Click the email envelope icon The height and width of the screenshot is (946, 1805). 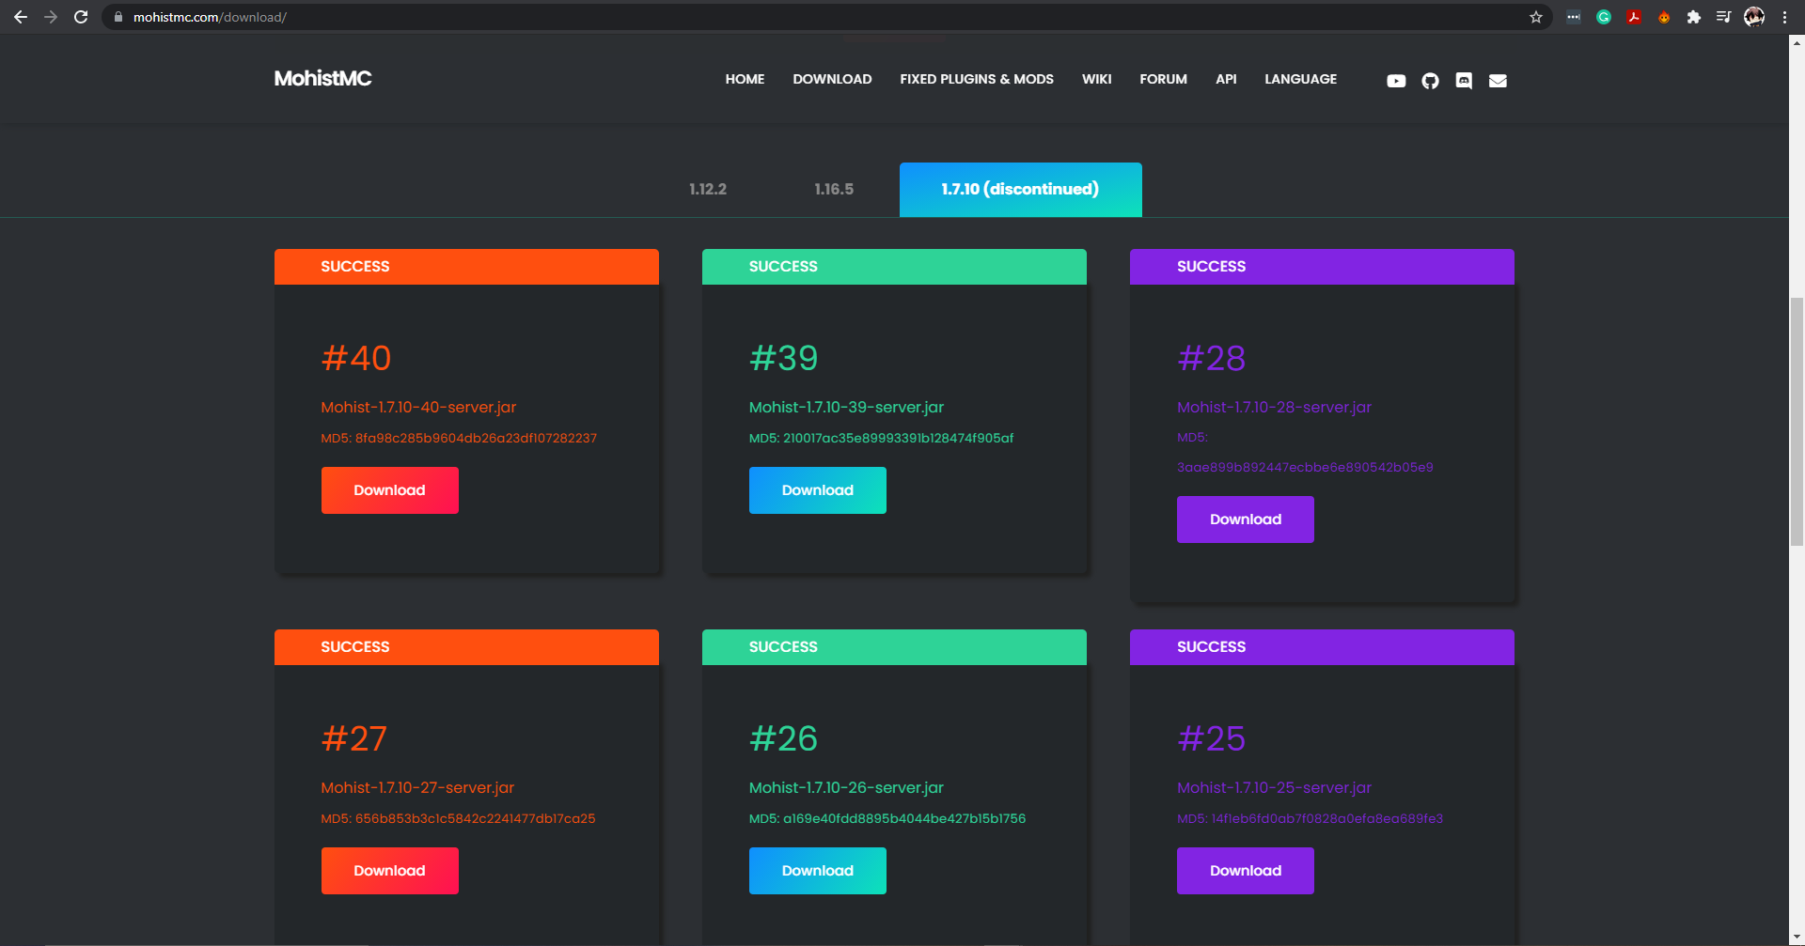pyautogui.click(x=1498, y=81)
